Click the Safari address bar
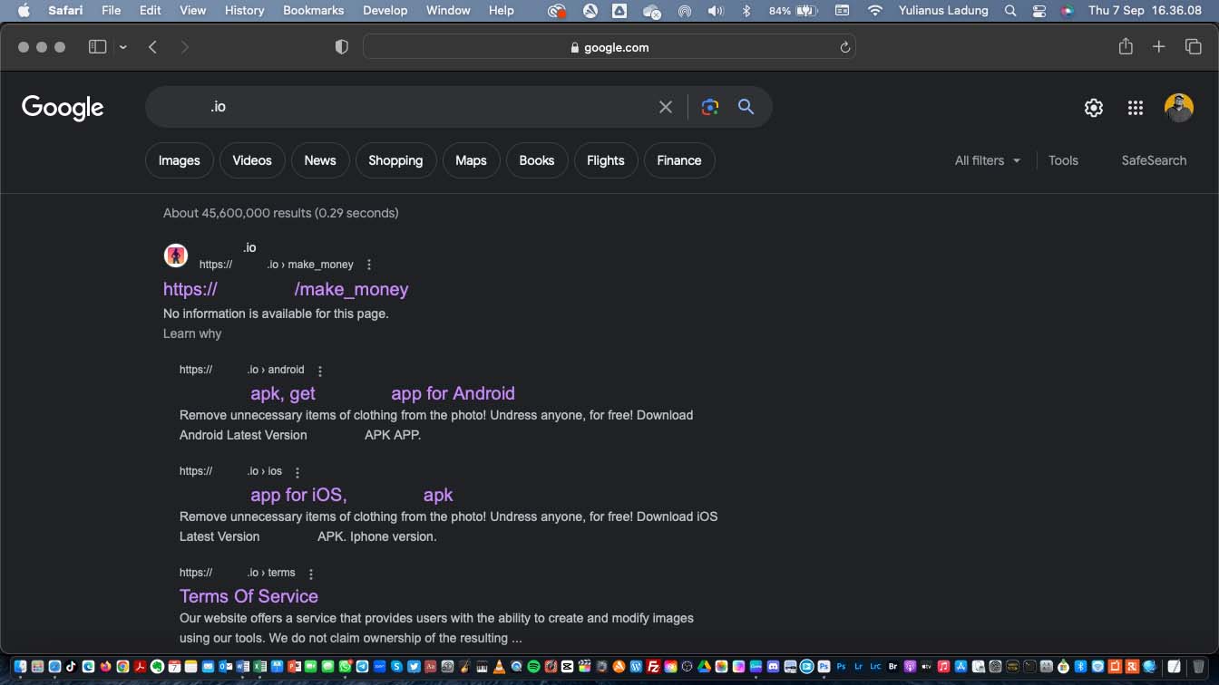This screenshot has height=685, width=1219. pos(609,47)
